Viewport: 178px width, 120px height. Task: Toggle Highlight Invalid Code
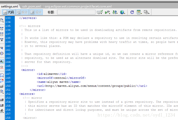pyautogui.click(x=2, y=67)
